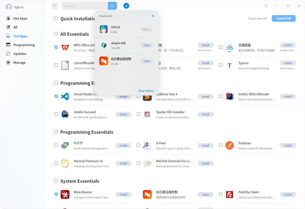The height and width of the screenshot is (209, 305).
Task: Clear the download history
Action: [x=146, y=91]
